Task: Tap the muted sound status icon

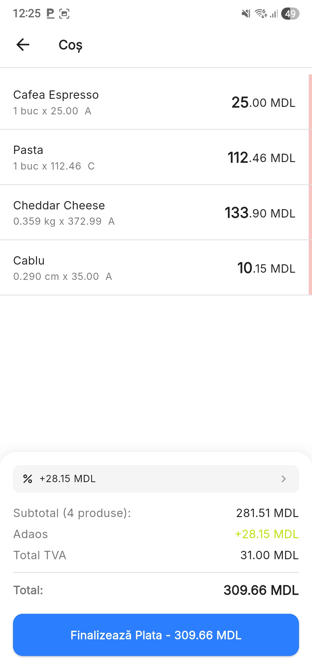Action: pos(246,14)
